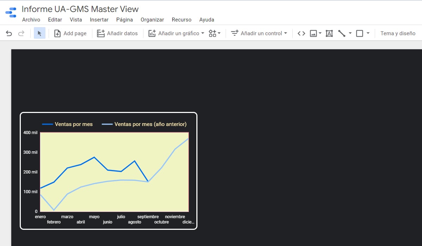This screenshot has height=246, width=422.
Task: Click the report title Informe UA-GMS Master View
Action: [x=80, y=9]
